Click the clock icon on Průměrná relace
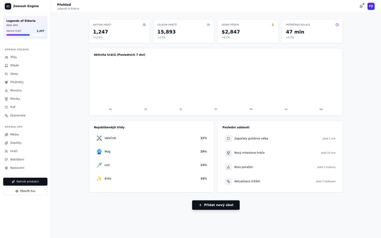The width and height of the screenshot is (381, 238). tap(337, 25)
